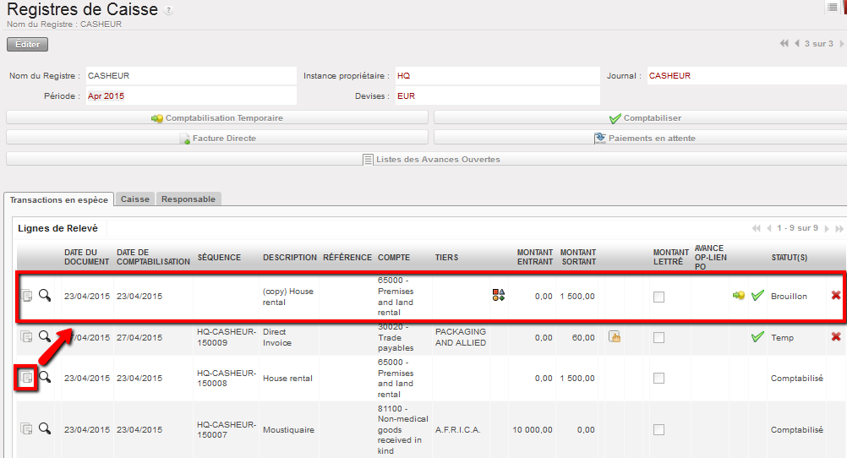Sort by the Date du Document column header
Viewport: 847px width, 458px height.
[86, 257]
